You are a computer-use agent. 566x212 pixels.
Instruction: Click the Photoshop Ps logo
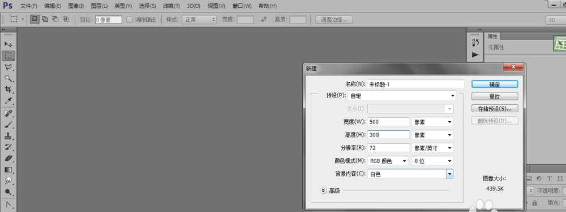point(7,6)
